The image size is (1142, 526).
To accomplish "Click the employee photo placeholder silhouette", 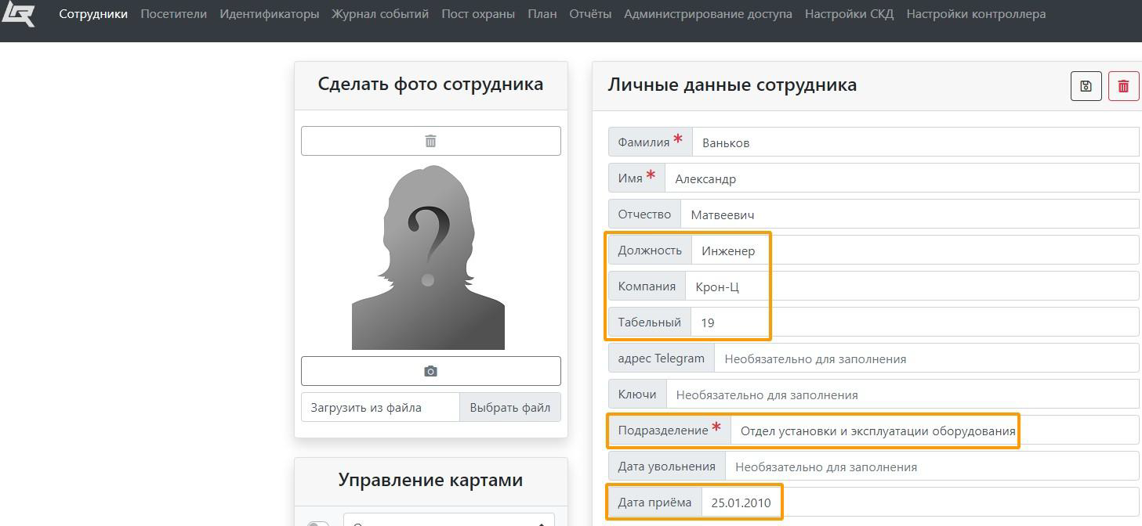I will pos(428,257).
